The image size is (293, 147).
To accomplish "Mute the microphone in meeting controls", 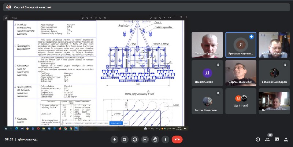I will point(115,139).
